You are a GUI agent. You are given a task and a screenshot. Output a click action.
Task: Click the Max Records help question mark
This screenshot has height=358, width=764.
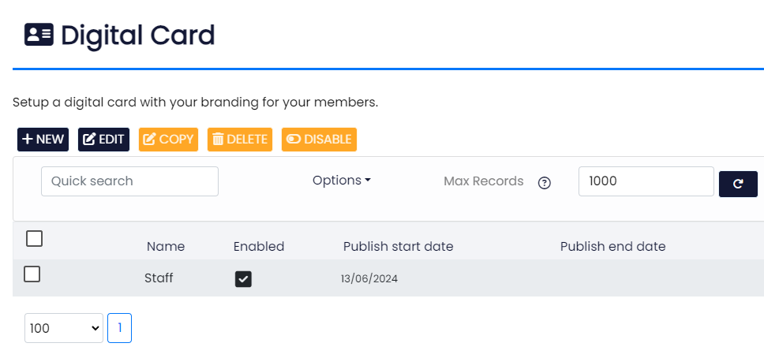[x=545, y=183]
